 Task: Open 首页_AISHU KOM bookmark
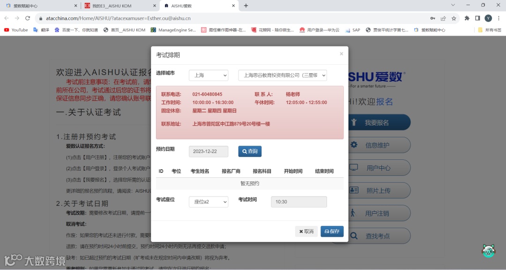(x=124, y=30)
